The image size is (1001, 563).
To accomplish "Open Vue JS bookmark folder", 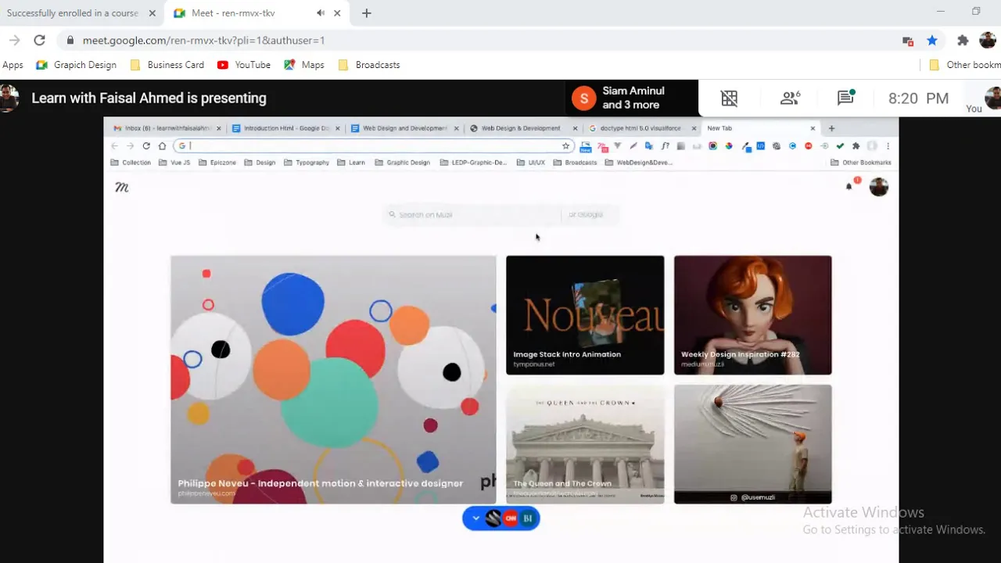I will click(174, 163).
